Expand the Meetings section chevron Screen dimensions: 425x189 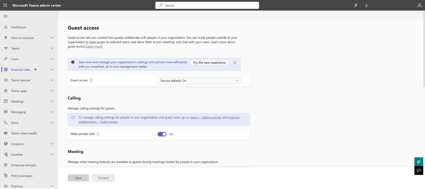(52, 101)
